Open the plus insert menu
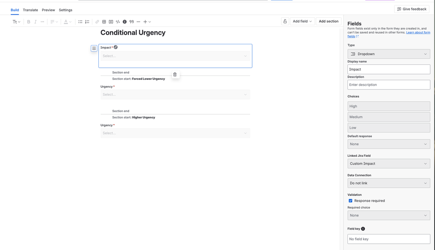The height and width of the screenshot is (250, 435). pos(147,22)
